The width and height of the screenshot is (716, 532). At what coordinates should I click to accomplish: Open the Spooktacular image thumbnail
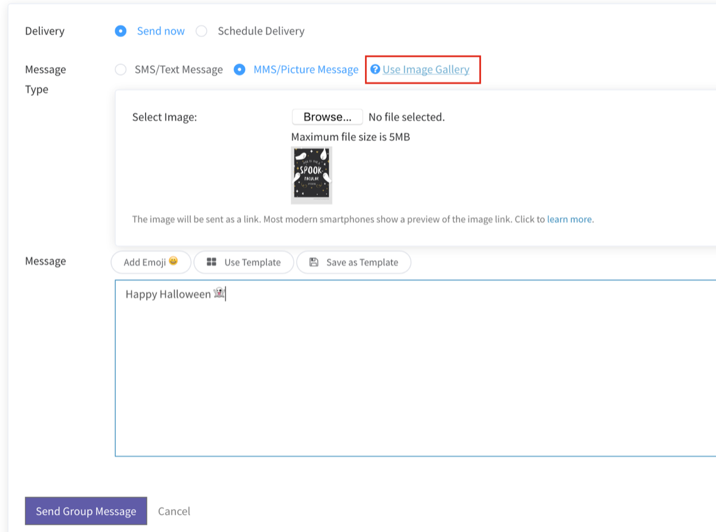tap(311, 175)
